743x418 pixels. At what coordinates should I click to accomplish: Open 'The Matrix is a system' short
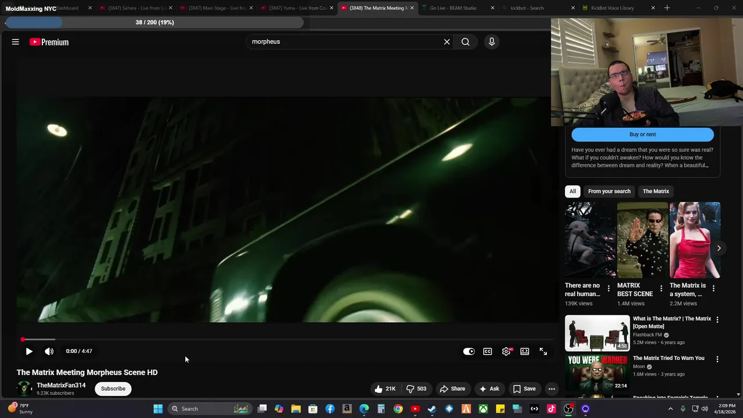pyautogui.click(x=695, y=240)
